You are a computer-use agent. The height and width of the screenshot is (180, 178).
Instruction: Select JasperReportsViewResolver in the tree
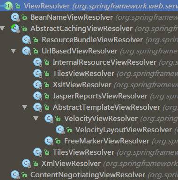100,96
